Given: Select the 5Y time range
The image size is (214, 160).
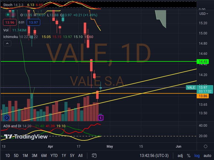Looking at the screenshot, I should (72, 156).
